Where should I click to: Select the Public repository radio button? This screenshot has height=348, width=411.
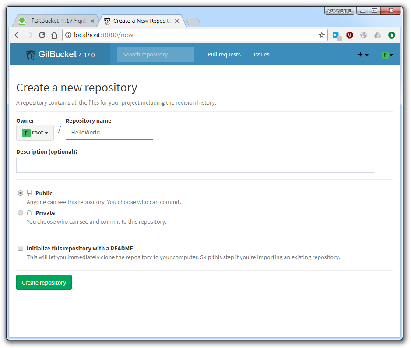coord(21,193)
